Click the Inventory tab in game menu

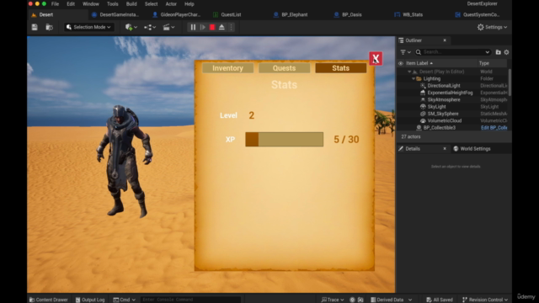(227, 68)
